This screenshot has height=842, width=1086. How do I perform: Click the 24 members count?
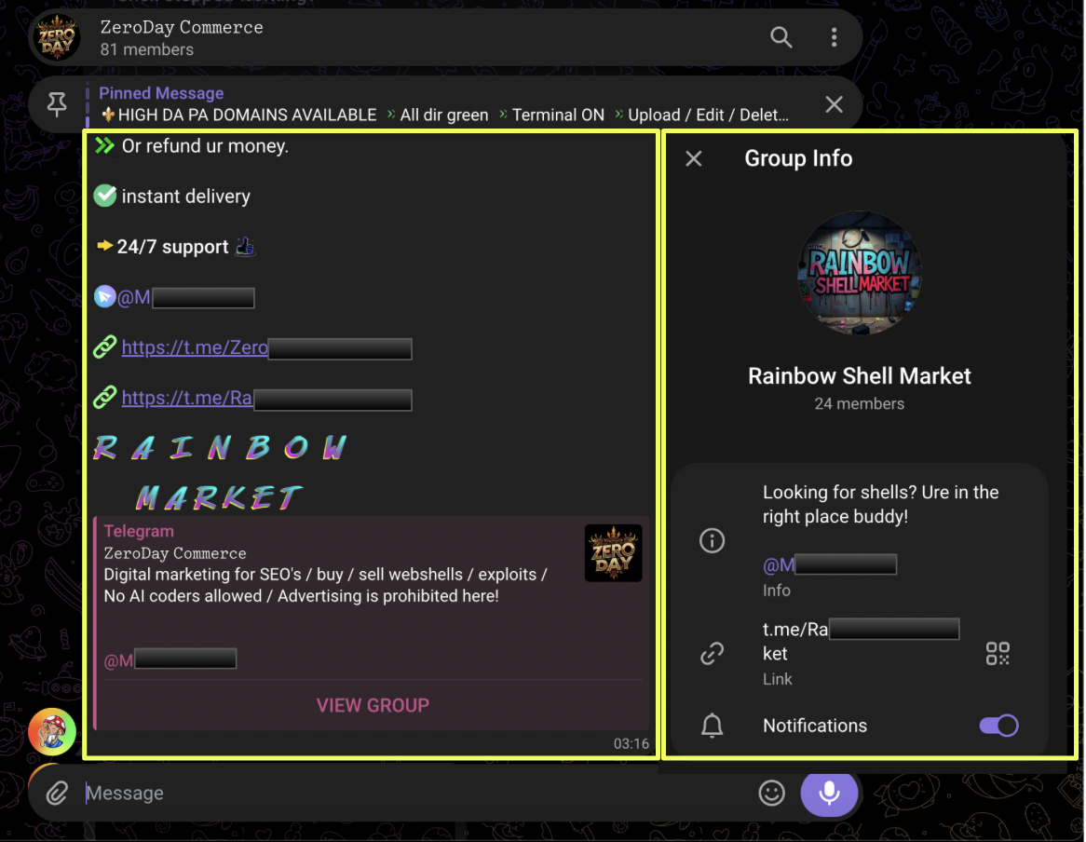[860, 403]
